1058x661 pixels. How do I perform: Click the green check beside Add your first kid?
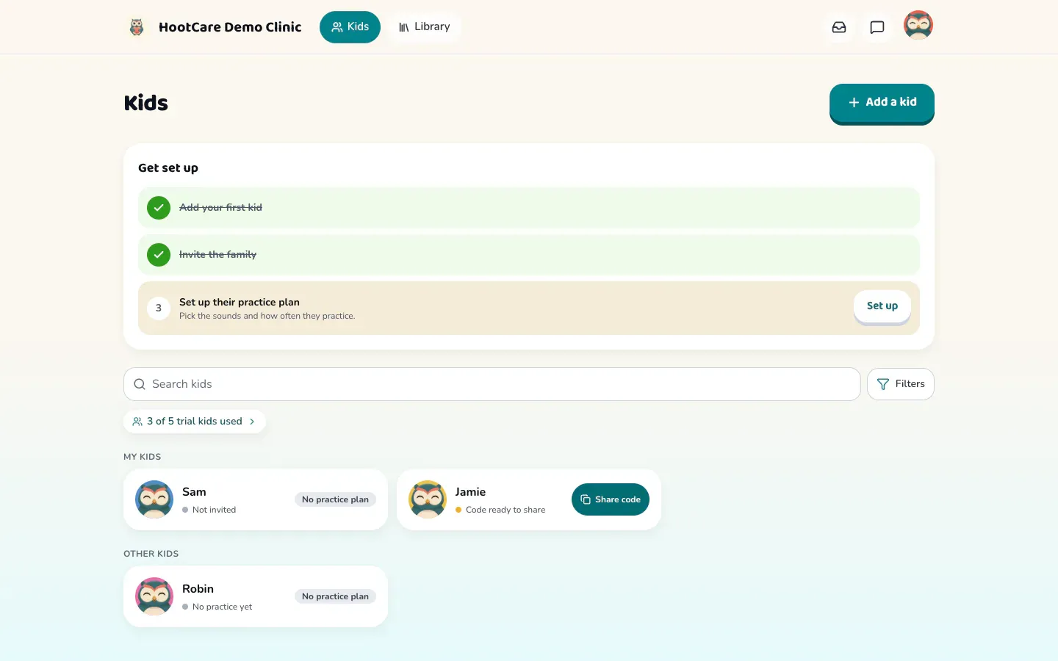coord(159,208)
